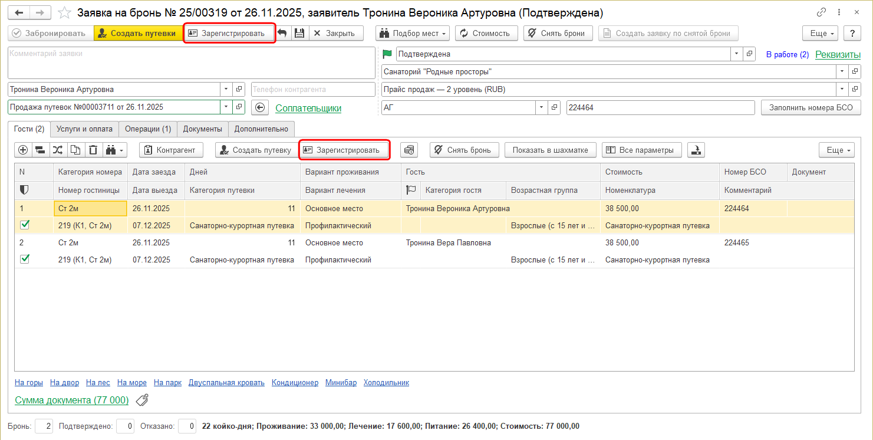Click the add guest row plus icon
873x440 pixels.
[x=23, y=150]
